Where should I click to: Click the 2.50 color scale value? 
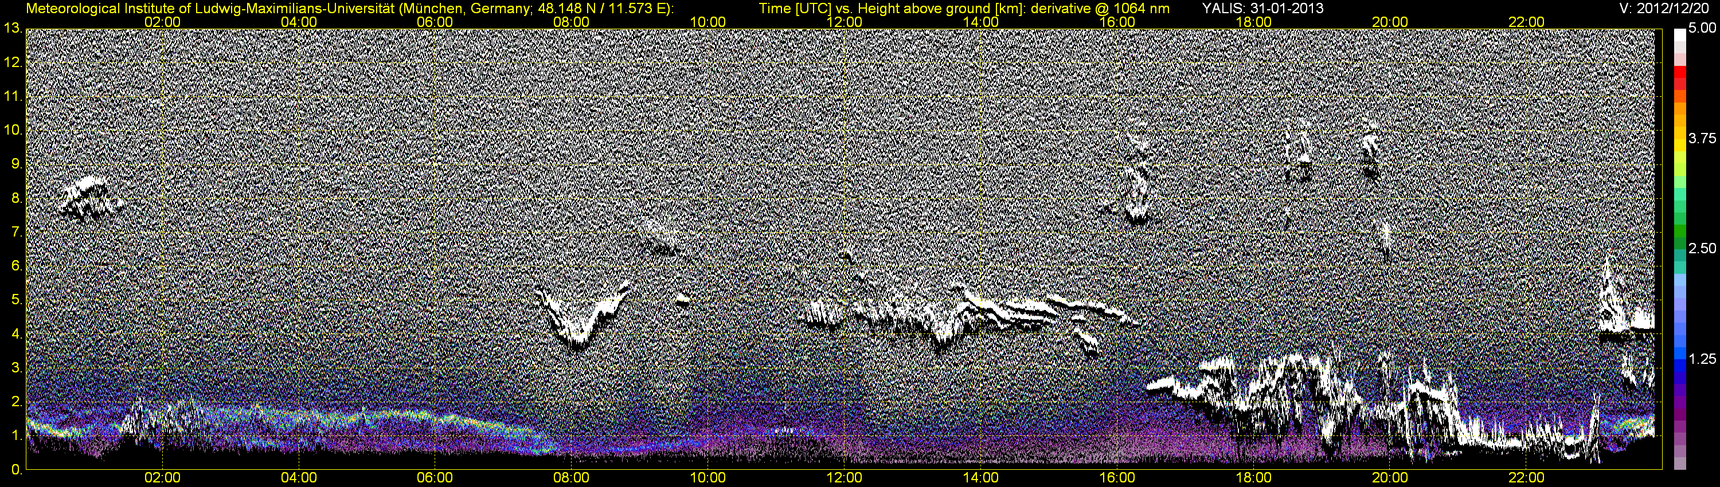tap(1702, 249)
